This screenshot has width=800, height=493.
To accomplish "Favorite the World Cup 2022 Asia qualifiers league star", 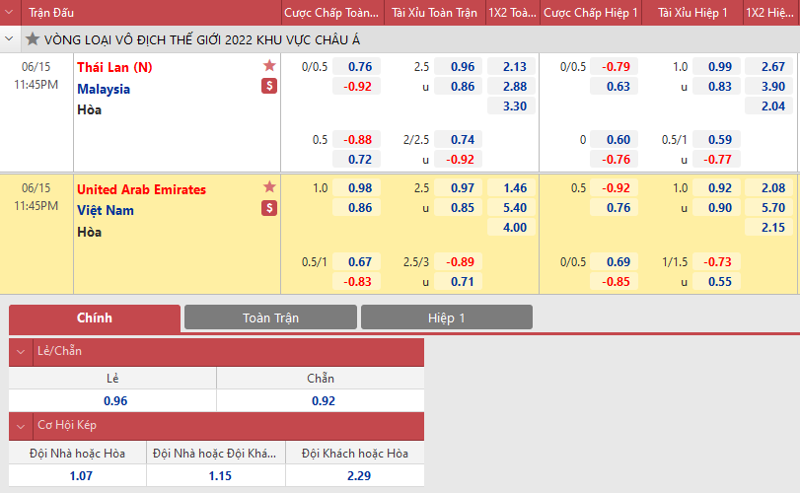I will point(33,39).
